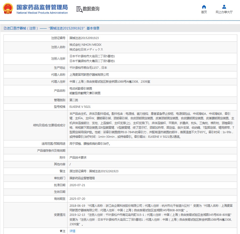The width and height of the screenshot is (240, 234).
Task: Open the 网上办事大厅 user icon
Action: click(224, 7)
